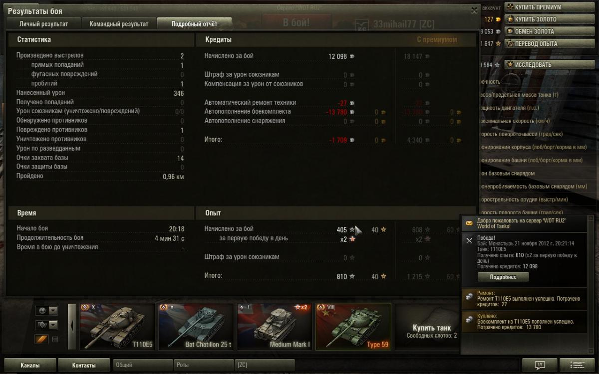Switch to the Командный результат tab
Image resolution: width=599 pixels, height=374 pixels.
tap(119, 23)
